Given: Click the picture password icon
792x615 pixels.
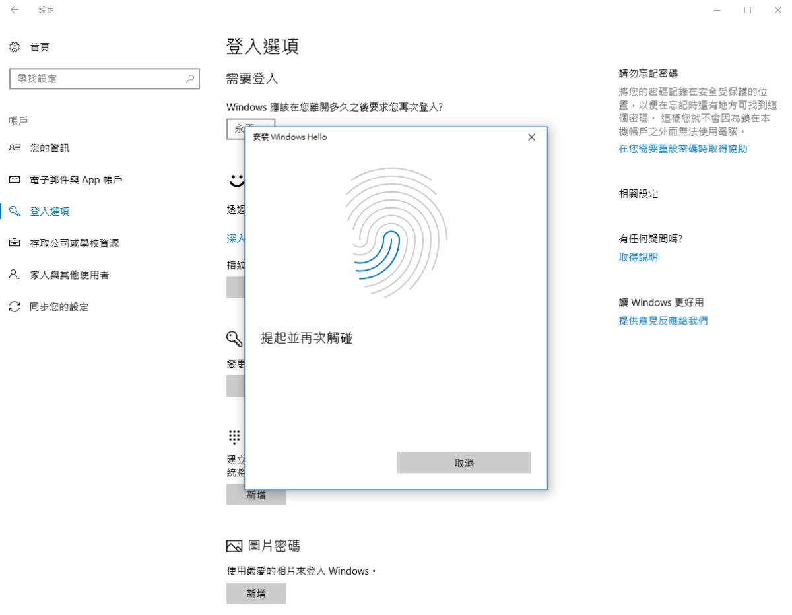Looking at the screenshot, I should click(x=234, y=546).
